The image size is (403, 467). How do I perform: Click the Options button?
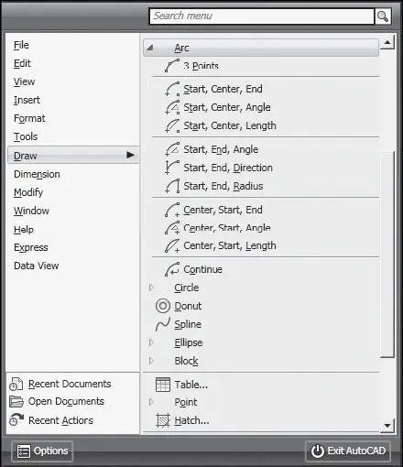coord(42,451)
